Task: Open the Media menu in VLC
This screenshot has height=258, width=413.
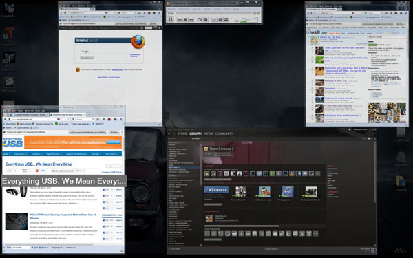Action: 171,9
